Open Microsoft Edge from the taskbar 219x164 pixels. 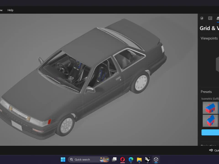pyautogui.click(x=131, y=159)
